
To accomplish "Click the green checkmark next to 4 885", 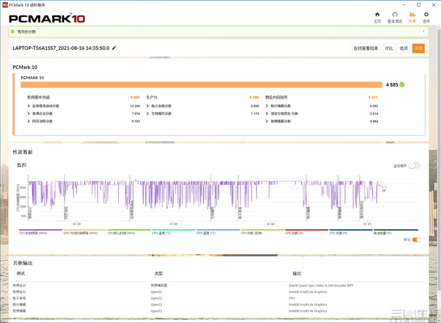I will (x=402, y=84).
